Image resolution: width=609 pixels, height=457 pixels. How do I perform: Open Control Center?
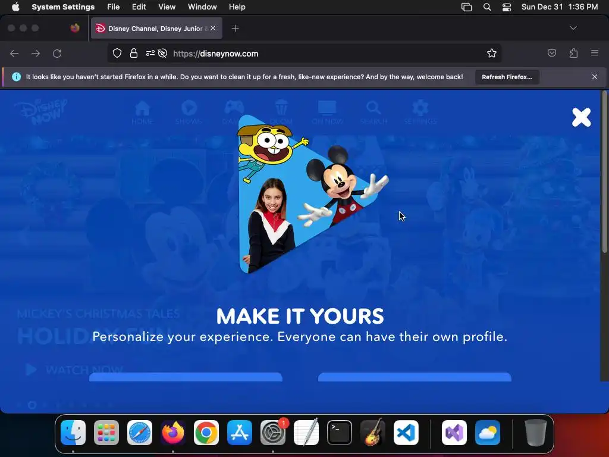pyautogui.click(x=507, y=7)
